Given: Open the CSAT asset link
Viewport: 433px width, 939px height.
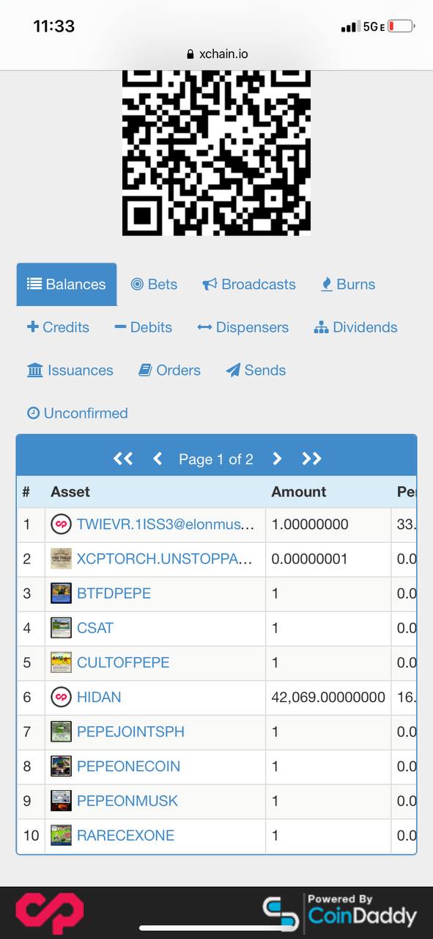Looking at the screenshot, I should tap(95, 628).
